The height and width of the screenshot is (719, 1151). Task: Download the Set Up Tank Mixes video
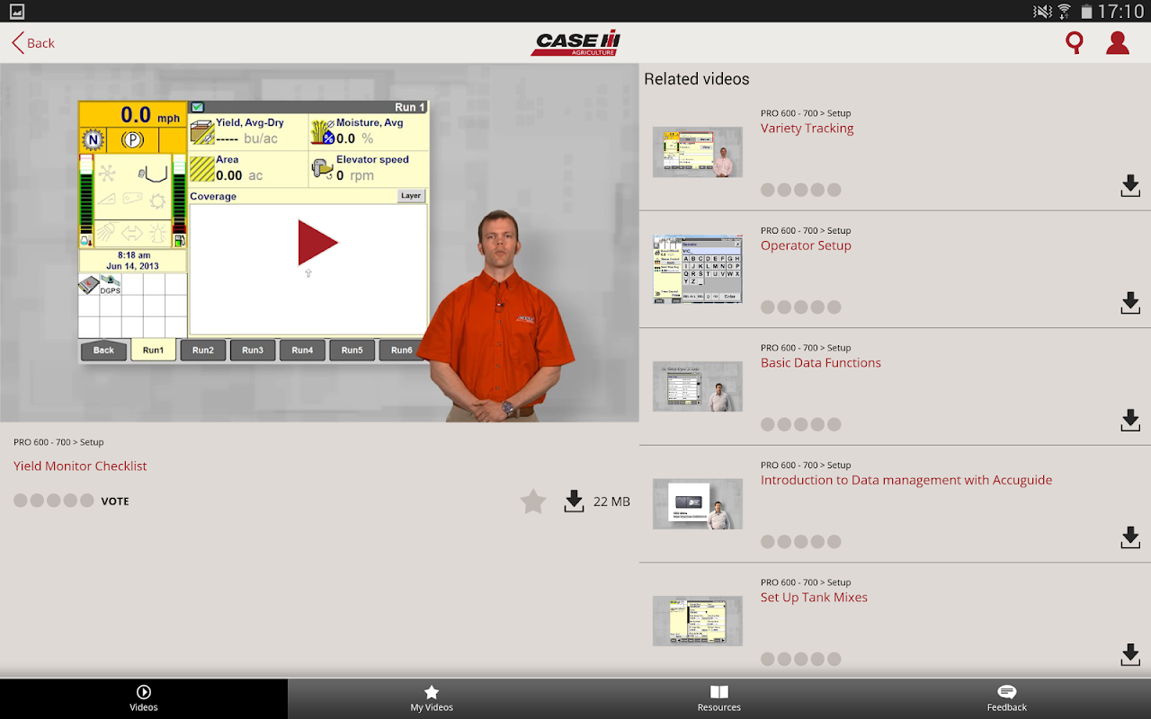point(1130,655)
